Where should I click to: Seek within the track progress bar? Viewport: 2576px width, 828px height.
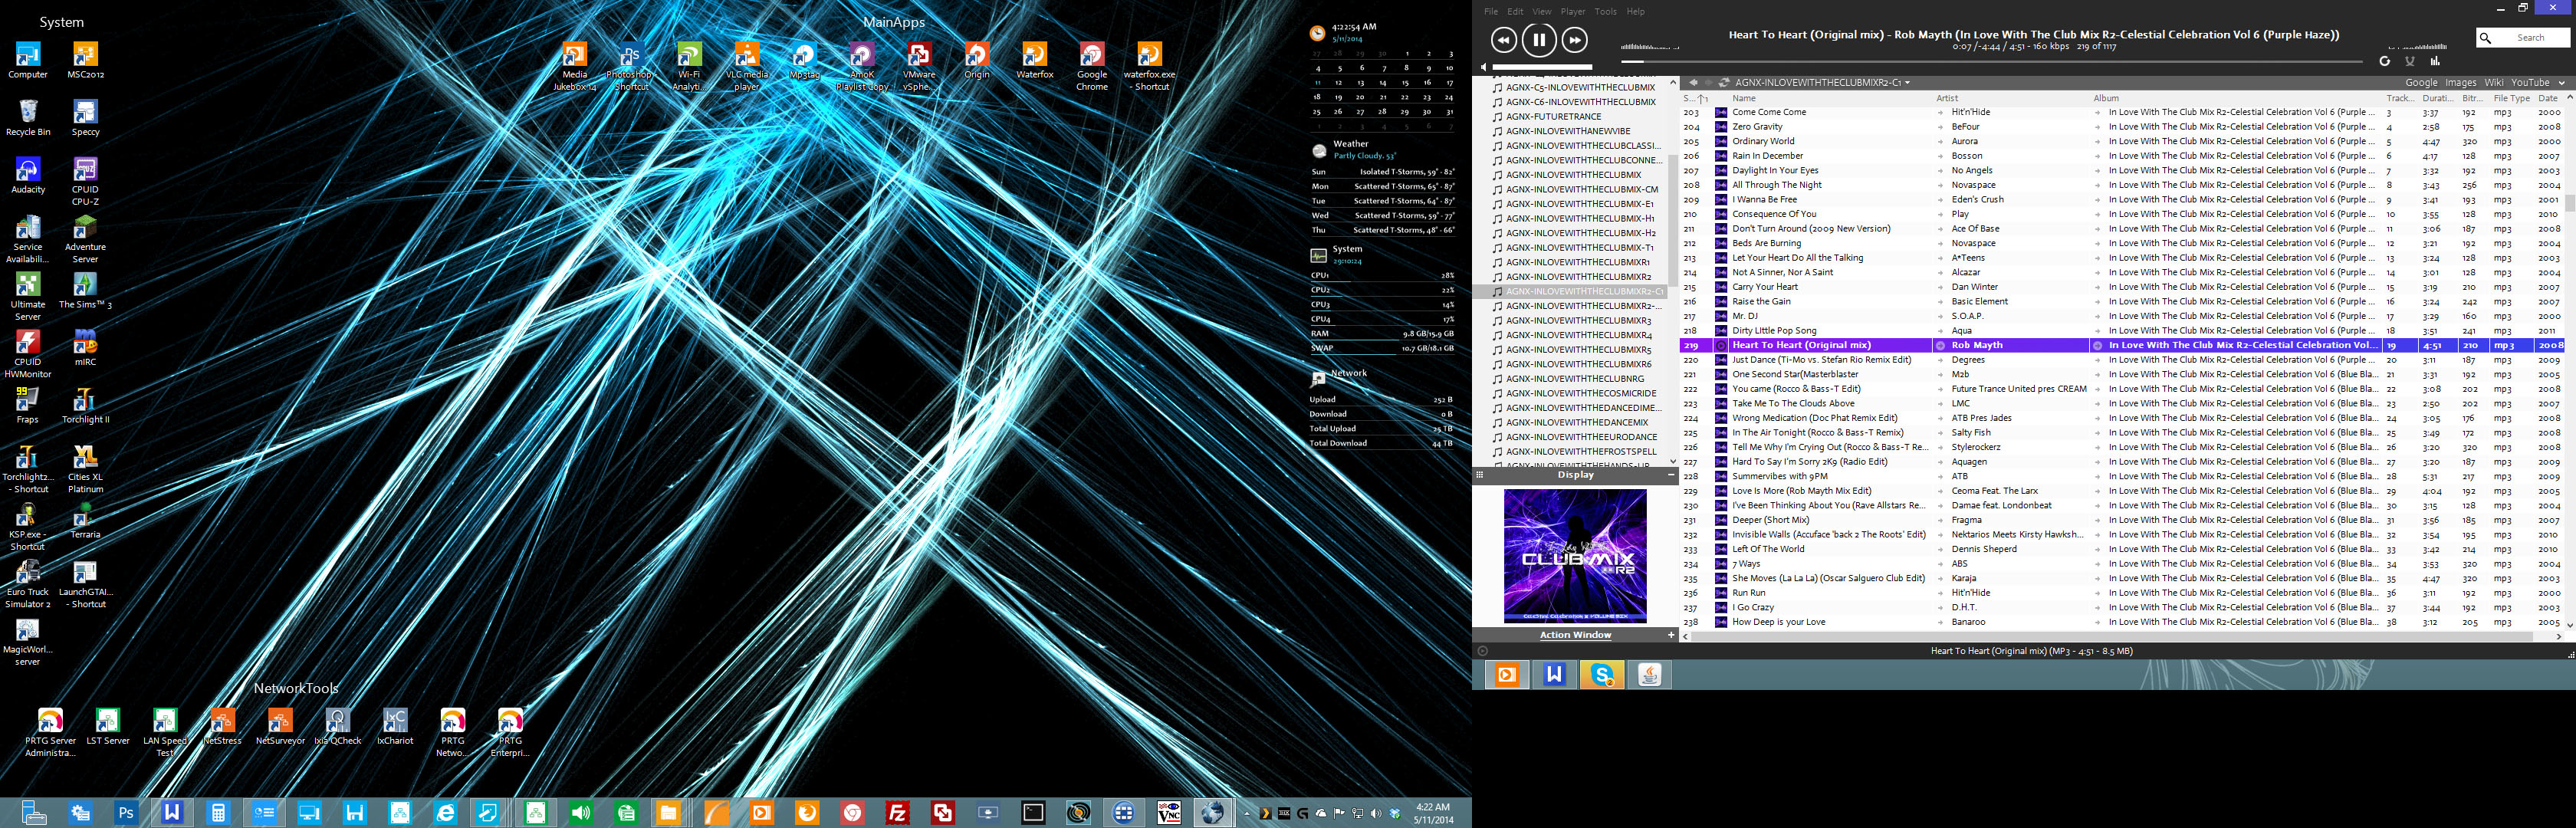[x=1990, y=61]
